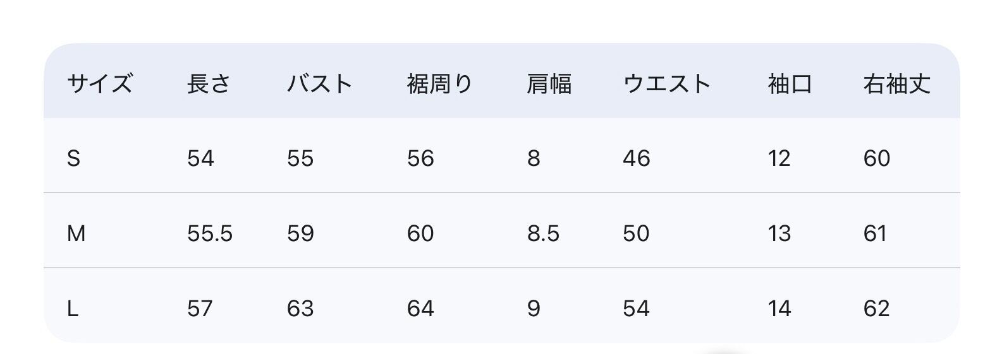
Task: Click the 肩幅 column header
Action: click(x=549, y=83)
